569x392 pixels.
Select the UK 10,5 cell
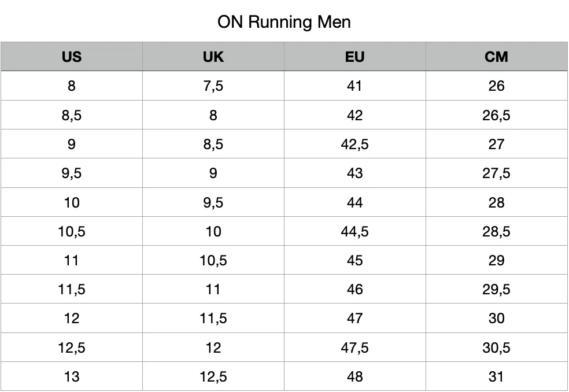point(213,260)
